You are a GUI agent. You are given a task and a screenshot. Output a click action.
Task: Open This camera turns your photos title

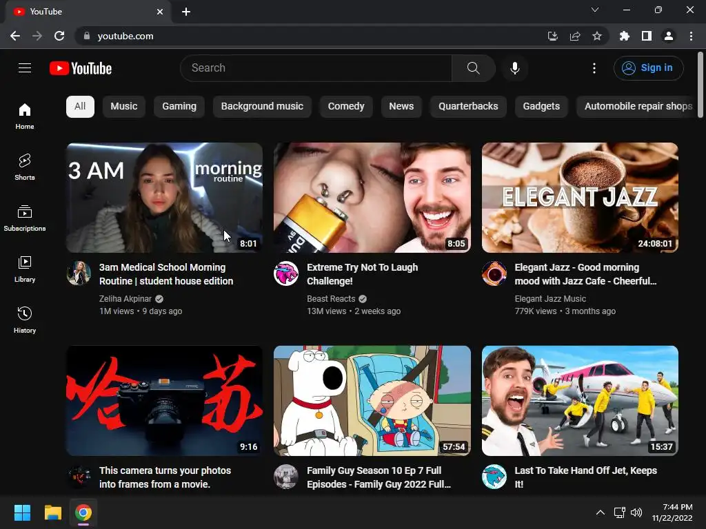click(x=165, y=477)
